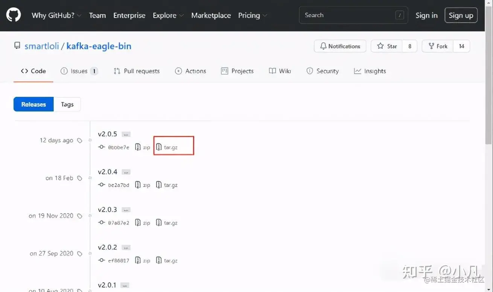
Task: Click the 'on 19 Nov 2020' date text
Action: tap(51, 216)
